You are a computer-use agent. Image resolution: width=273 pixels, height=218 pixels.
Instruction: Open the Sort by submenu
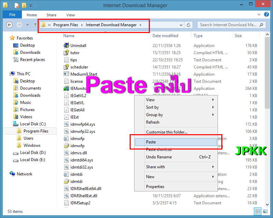pos(176,107)
